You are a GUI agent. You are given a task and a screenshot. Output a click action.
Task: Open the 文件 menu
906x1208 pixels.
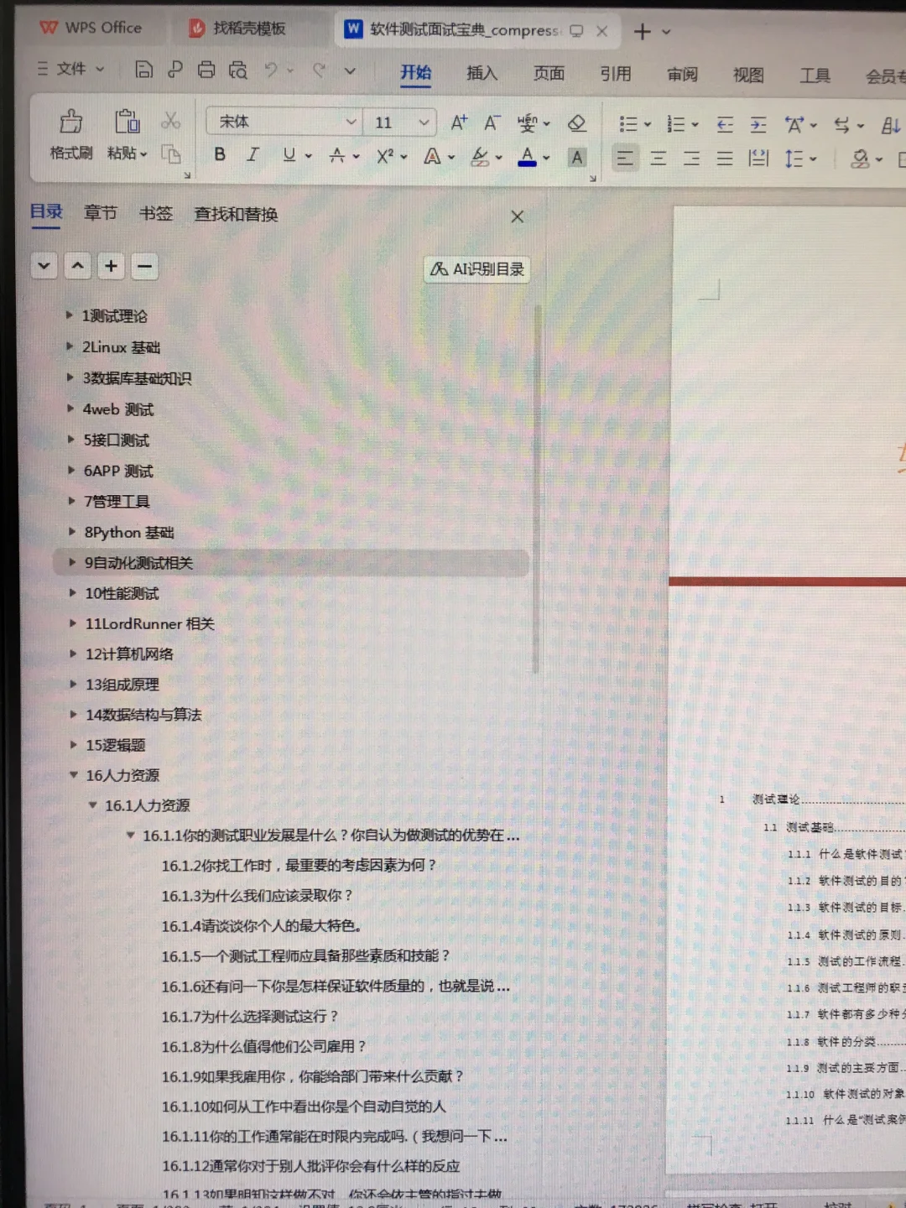[x=70, y=69]
